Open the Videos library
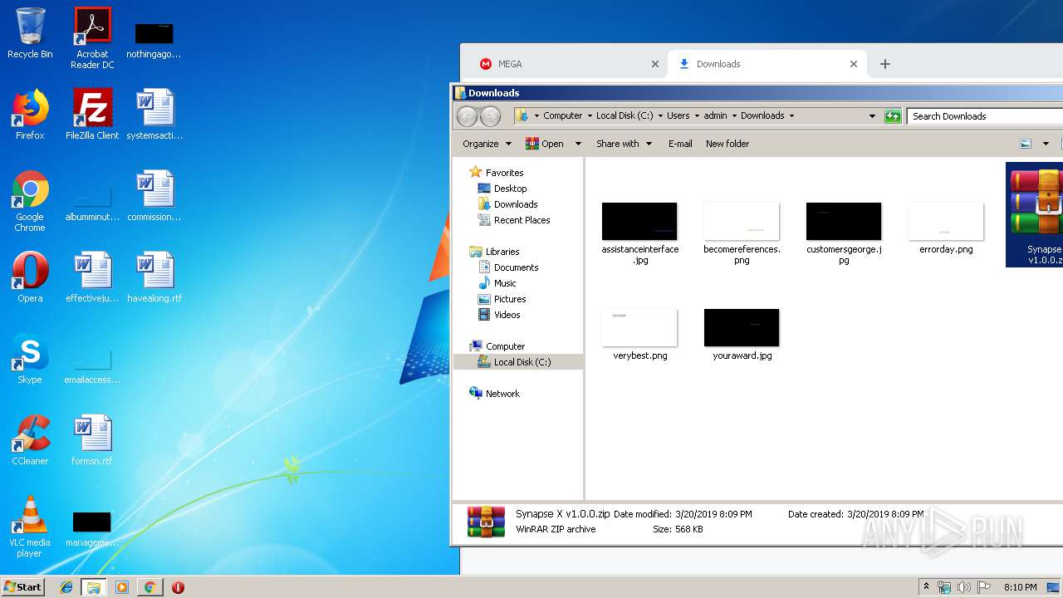 pyautogui.click(x=499, y=315)
